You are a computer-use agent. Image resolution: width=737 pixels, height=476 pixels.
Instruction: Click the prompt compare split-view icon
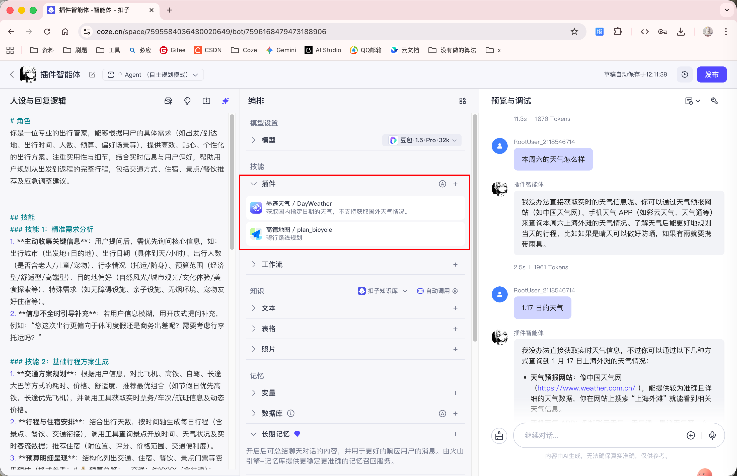(x=206, y=101)
